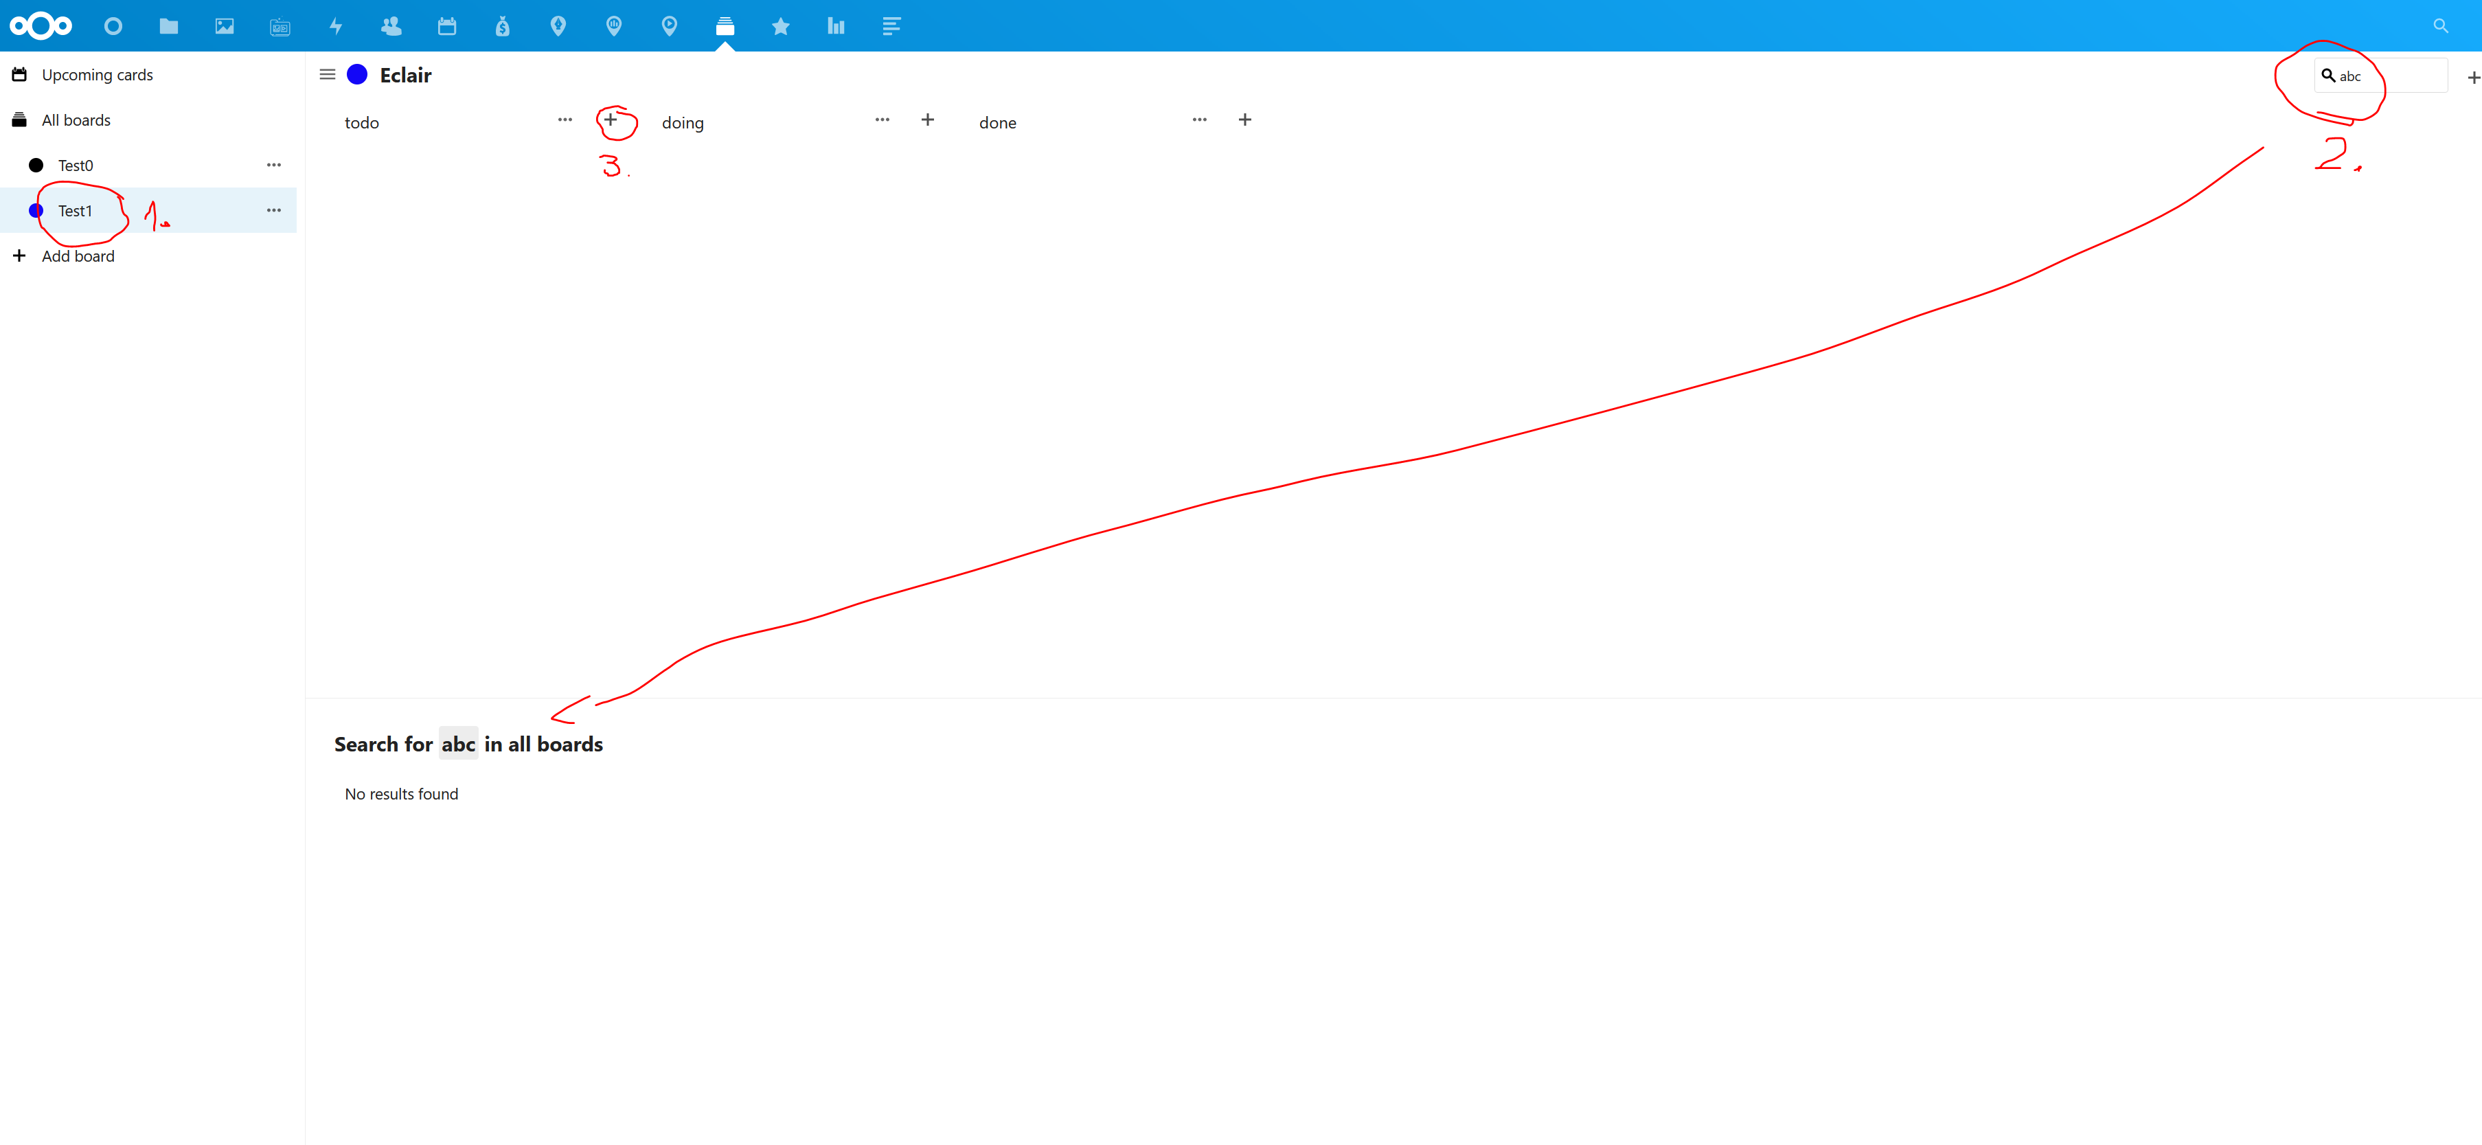Image resolution: width=2482 pixels, height=1145 pixels.
Task: Open the All boards view
Action: point(75,120)
